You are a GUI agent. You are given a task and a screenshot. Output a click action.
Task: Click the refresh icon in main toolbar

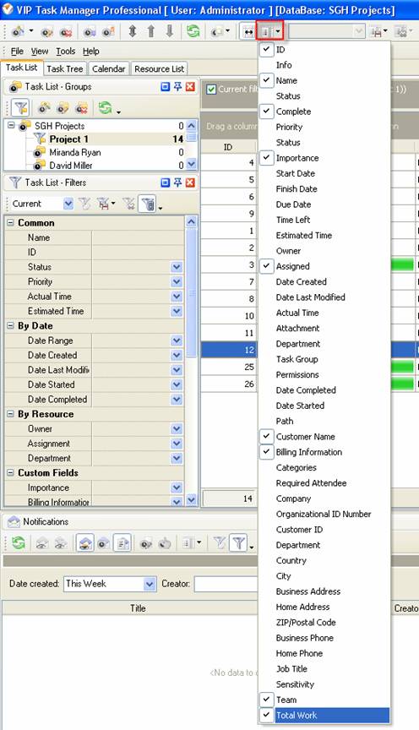click(x=193, y=31)
